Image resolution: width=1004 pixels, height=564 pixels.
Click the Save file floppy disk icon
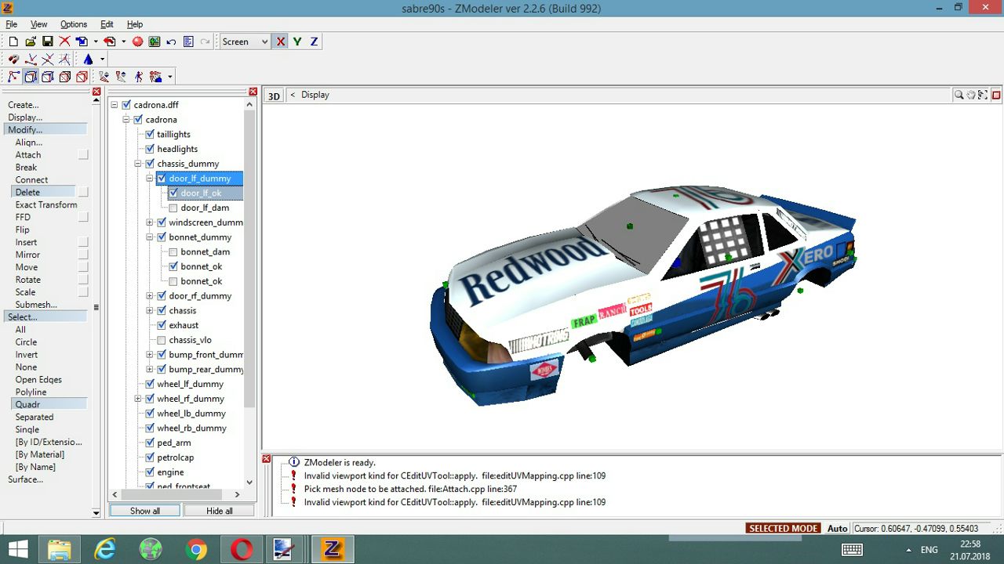pyautogui.click(x=47, y=42)
